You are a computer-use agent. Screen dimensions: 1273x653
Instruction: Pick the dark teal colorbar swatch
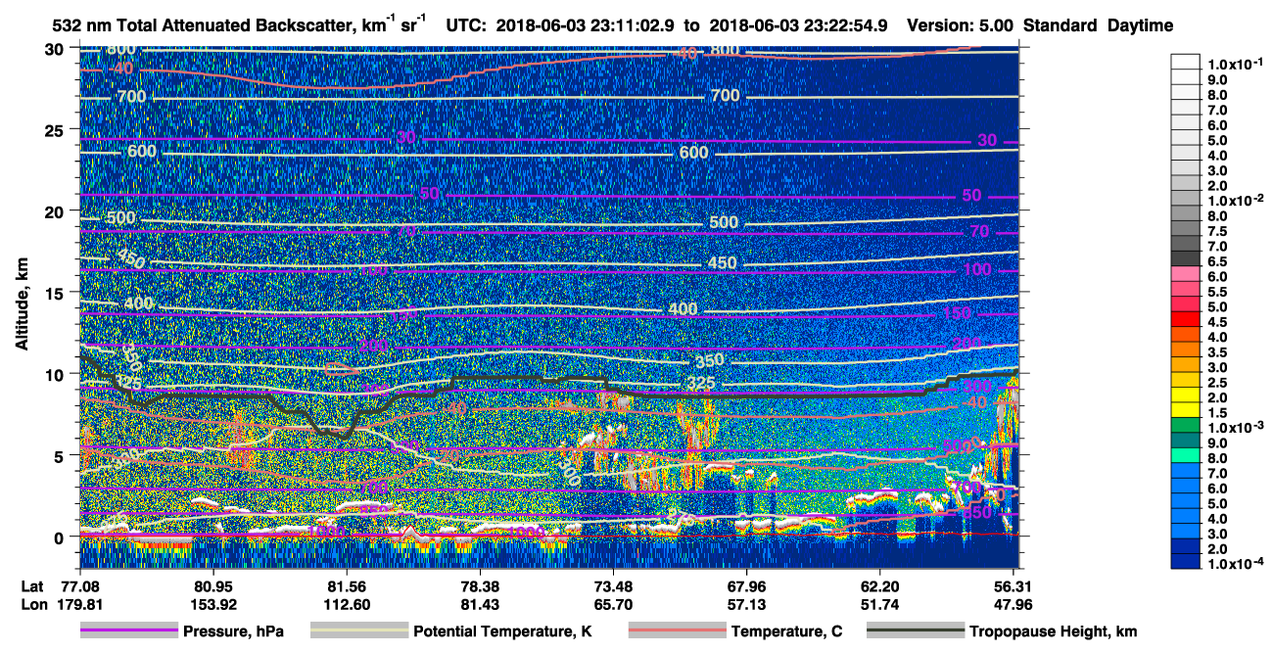[x=1187, y=440]
